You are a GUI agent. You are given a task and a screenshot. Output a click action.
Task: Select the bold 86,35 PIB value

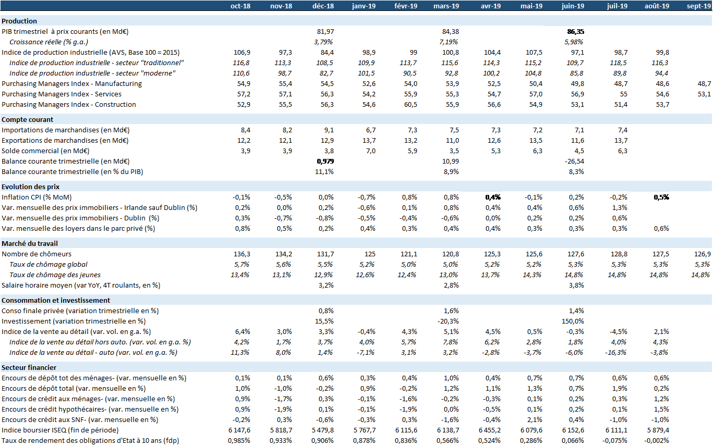tap(576, 32)
